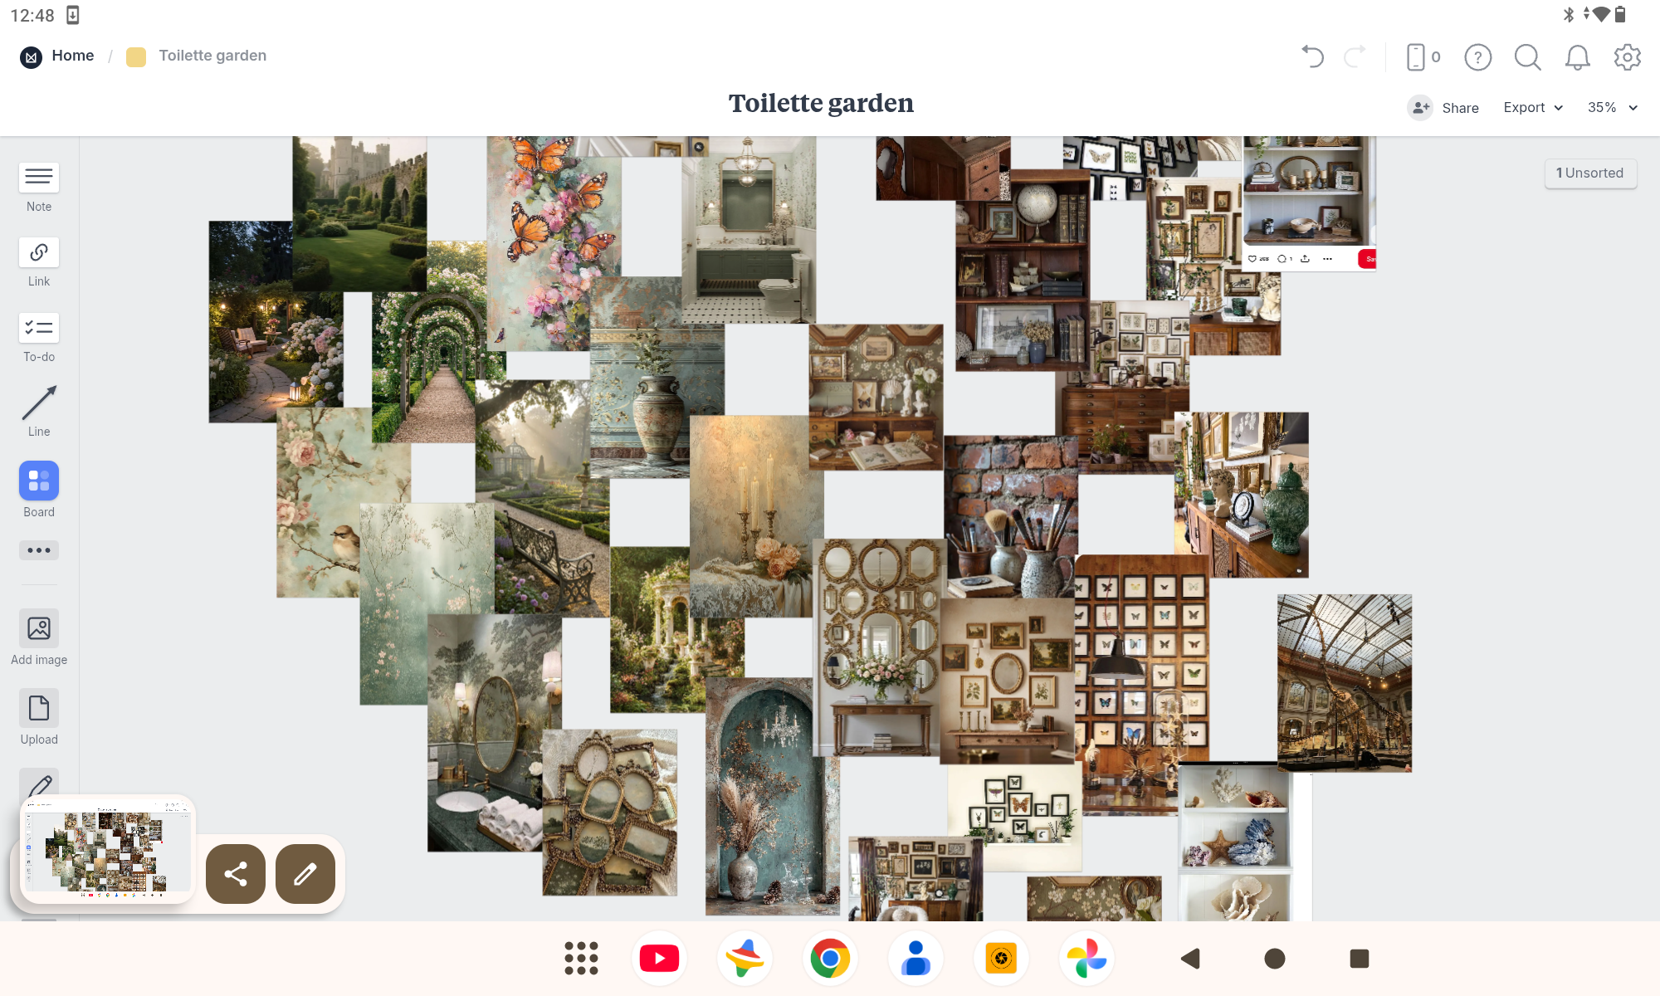This screenshot has width=1660, height=996.
Task: Click the Share button
Action: pos(1444,108)
